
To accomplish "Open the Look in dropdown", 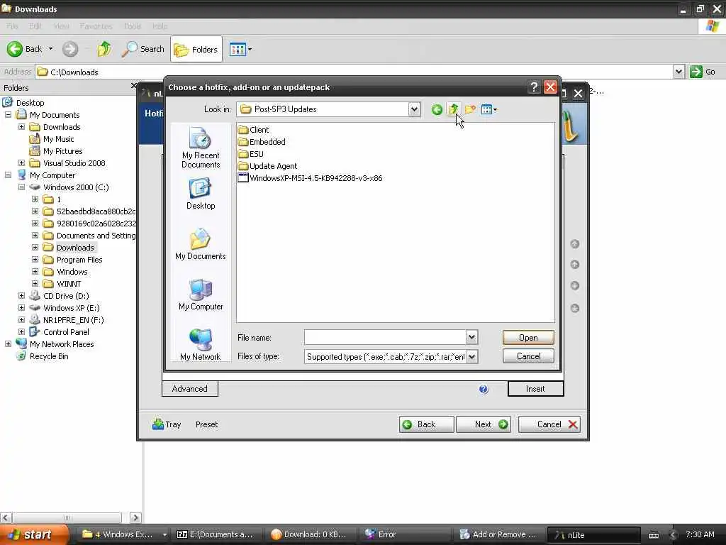I will click(414, 109).
